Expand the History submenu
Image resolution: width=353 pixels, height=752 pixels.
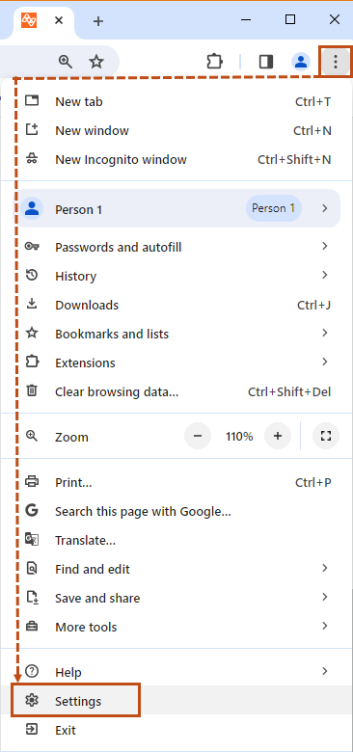pyautogui.click(x=176, y=276)
